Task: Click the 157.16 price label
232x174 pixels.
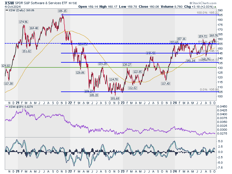Action: (181, 39)
